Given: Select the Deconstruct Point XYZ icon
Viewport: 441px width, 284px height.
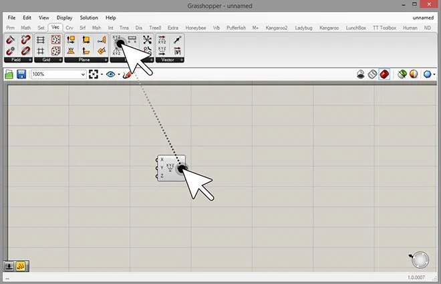Looking at the screenshot, I should pos(116,51).
